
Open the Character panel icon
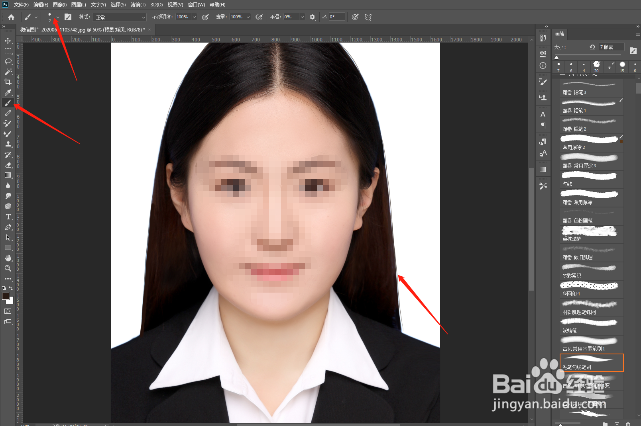543,114
